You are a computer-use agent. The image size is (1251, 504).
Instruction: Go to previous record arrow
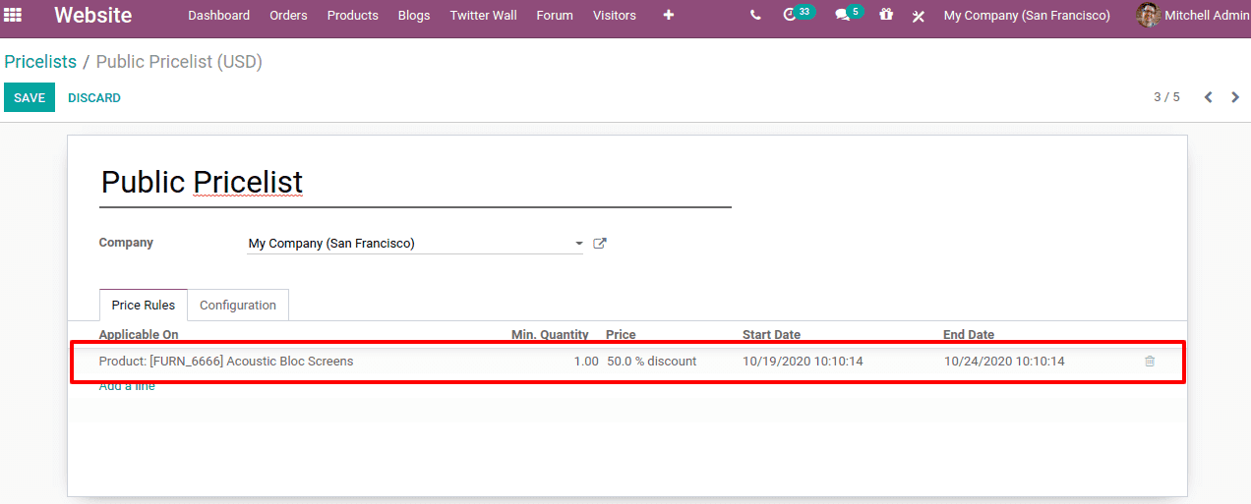coord(1209,97)
